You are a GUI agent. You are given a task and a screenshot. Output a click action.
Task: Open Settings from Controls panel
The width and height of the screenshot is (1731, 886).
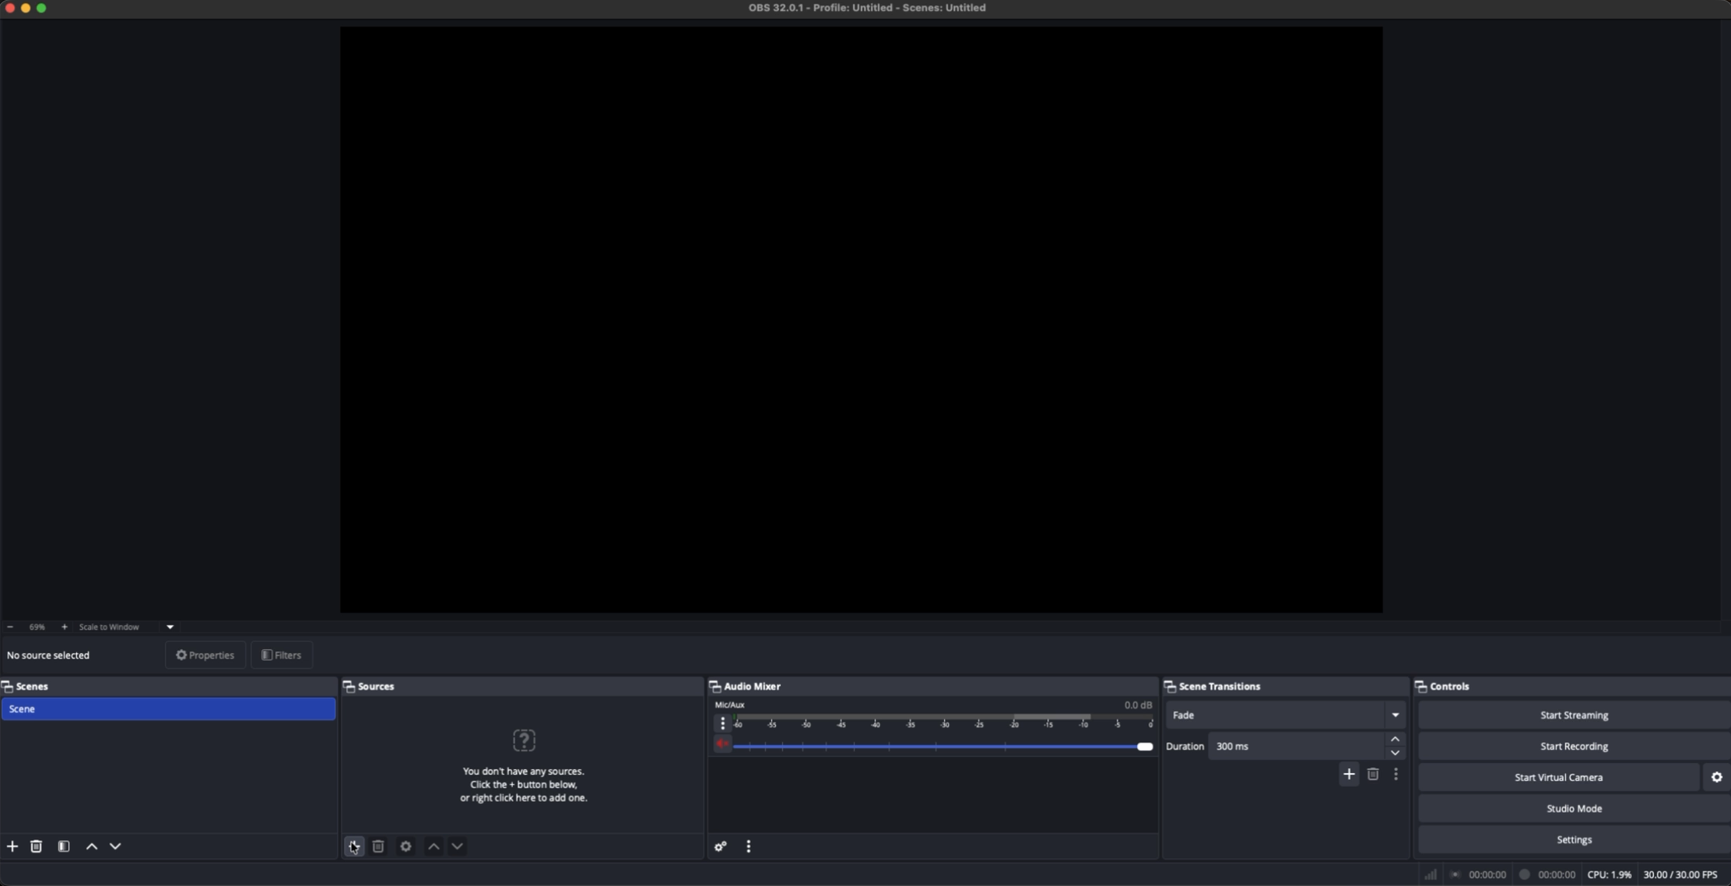pos(1573,839)
